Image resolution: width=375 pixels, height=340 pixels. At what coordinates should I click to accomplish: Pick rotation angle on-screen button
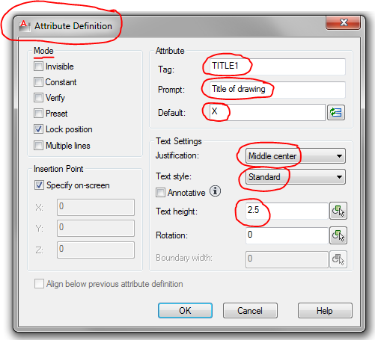point(338,235)
